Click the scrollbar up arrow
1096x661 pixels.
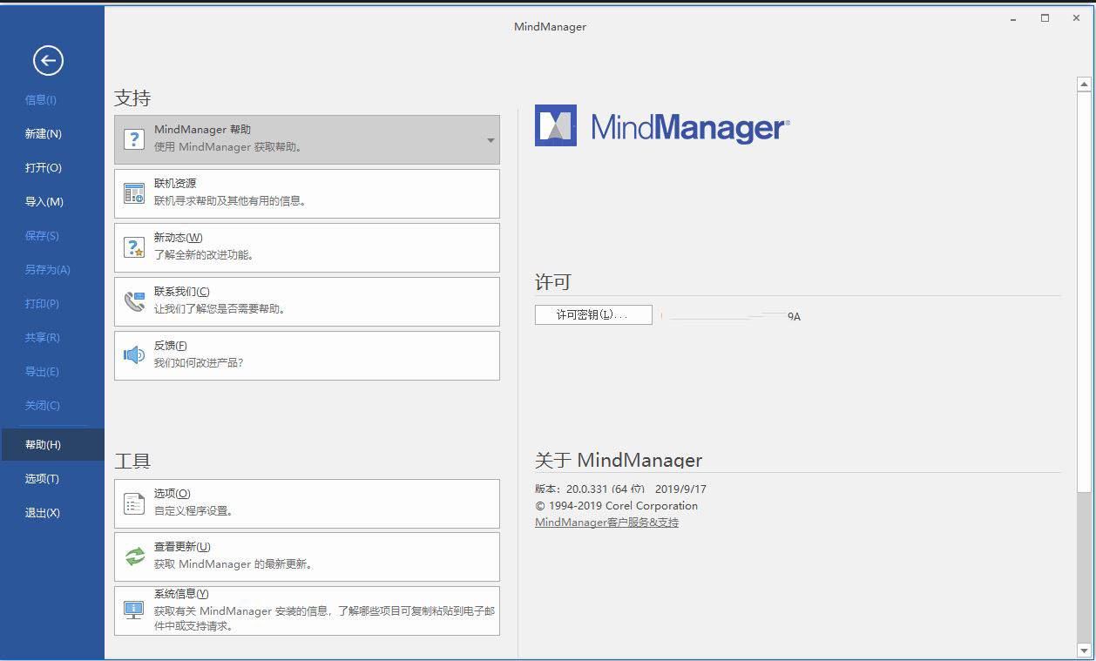pos(1084,84)
